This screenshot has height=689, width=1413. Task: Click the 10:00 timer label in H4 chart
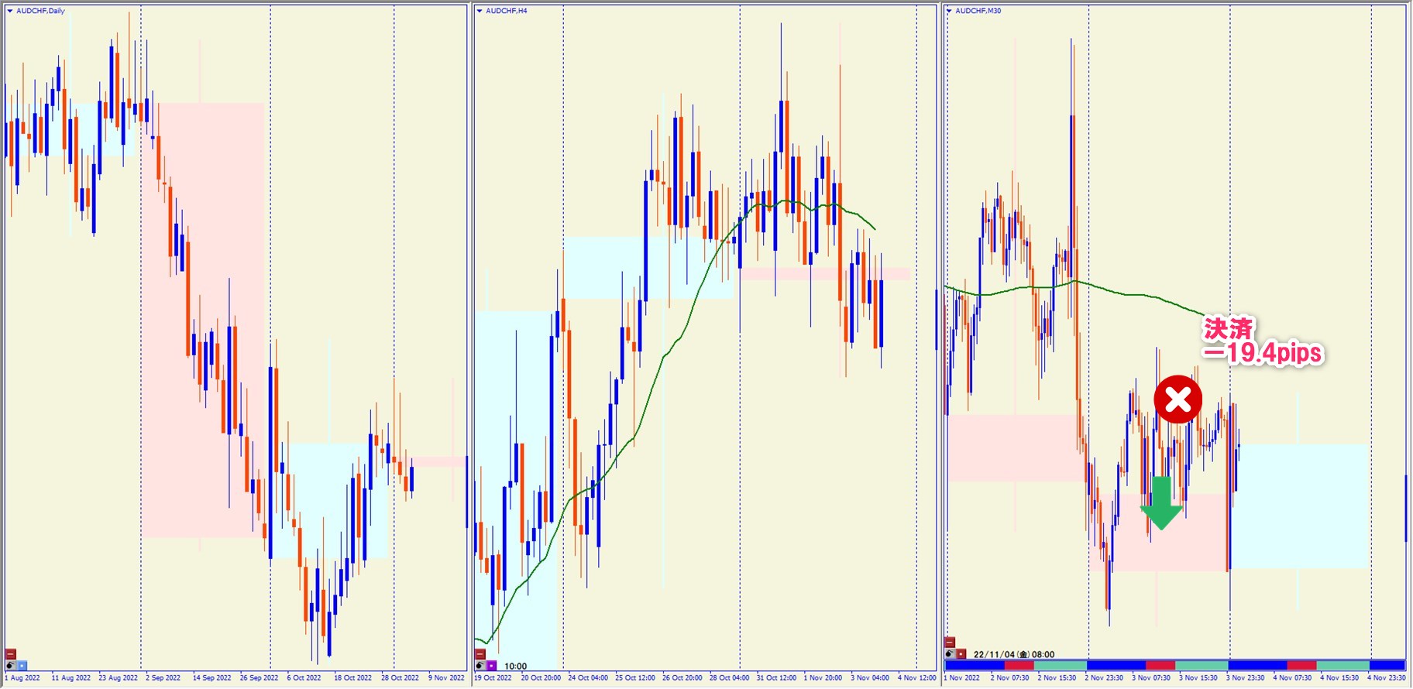pyautogui.click(x=515, y=666)
